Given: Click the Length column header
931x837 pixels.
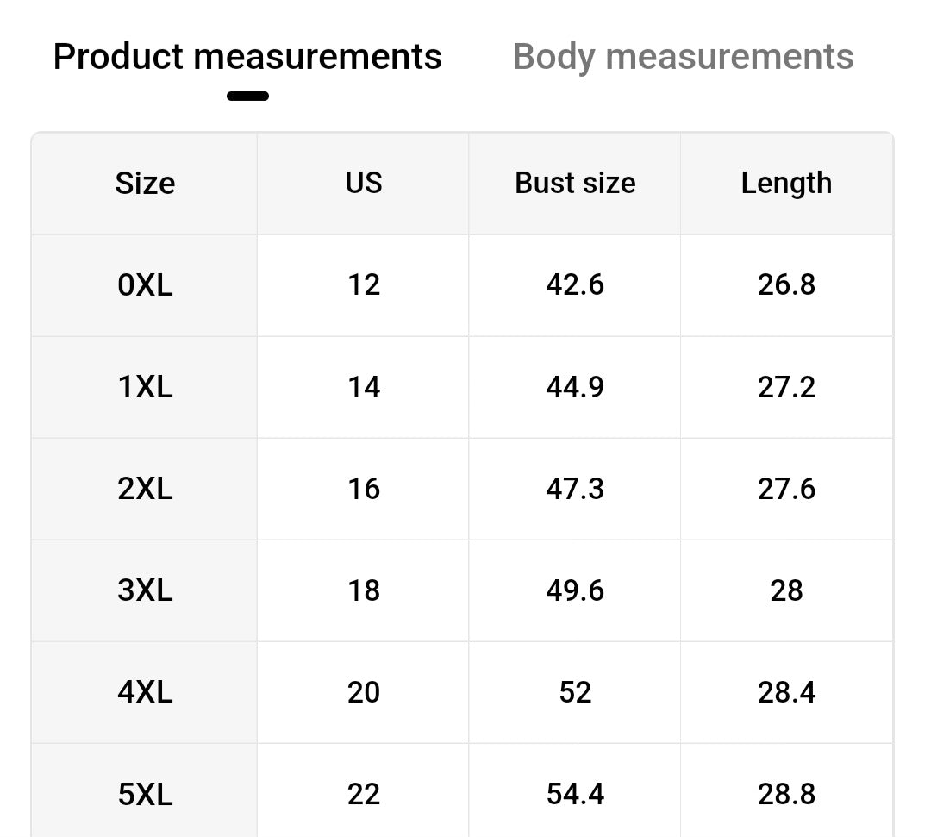Looking at the screenshot, I should tap(786, 184).
